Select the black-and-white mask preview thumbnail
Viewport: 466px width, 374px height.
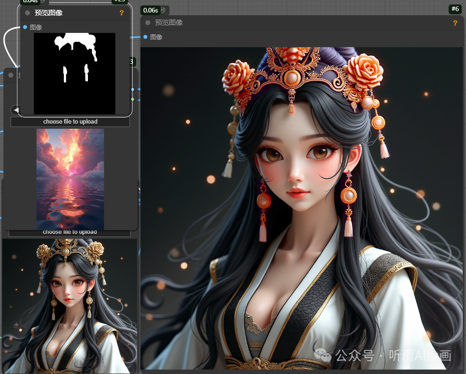[x=75, y=74]
